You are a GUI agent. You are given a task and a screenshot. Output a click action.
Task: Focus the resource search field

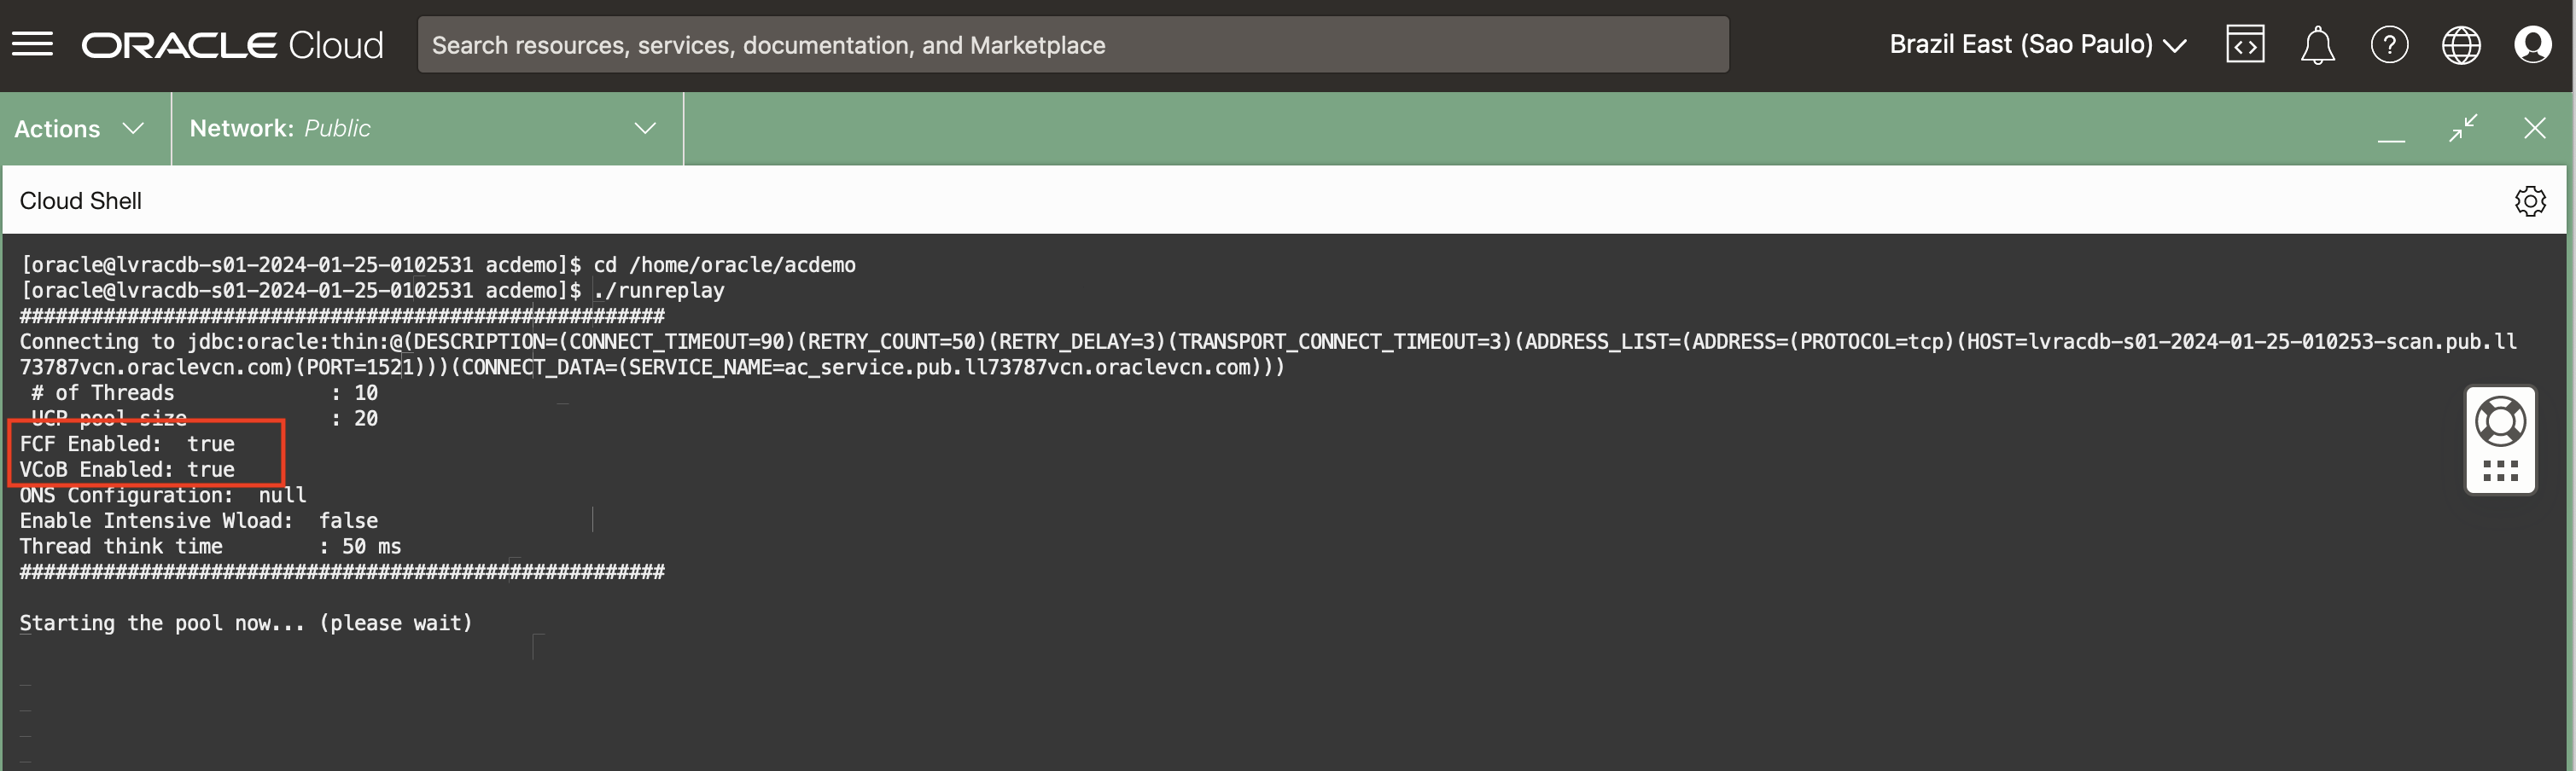point(1070,45)
